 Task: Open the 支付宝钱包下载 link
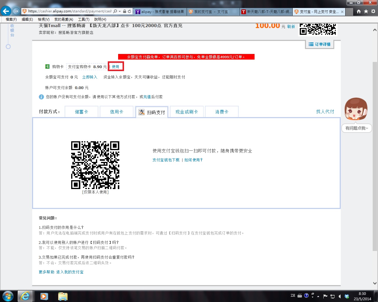pos(166,160)
